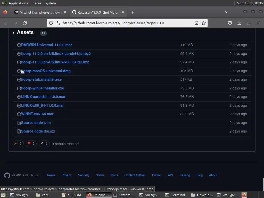
Task: Open the list all tabs dropdown
Action: click(x=227, y=12)
